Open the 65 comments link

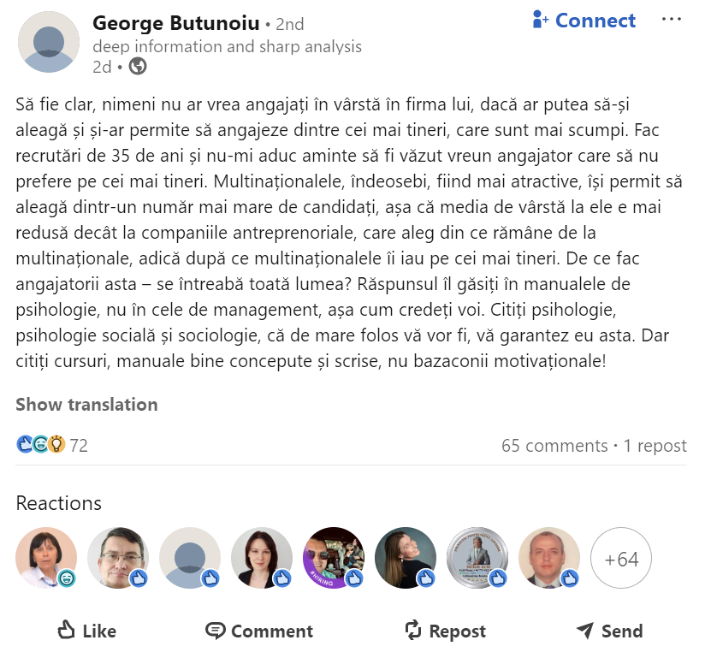click(x=554, y=446)
